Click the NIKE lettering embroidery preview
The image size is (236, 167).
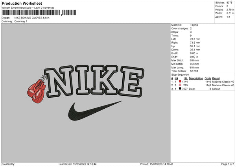coord(94,81)
